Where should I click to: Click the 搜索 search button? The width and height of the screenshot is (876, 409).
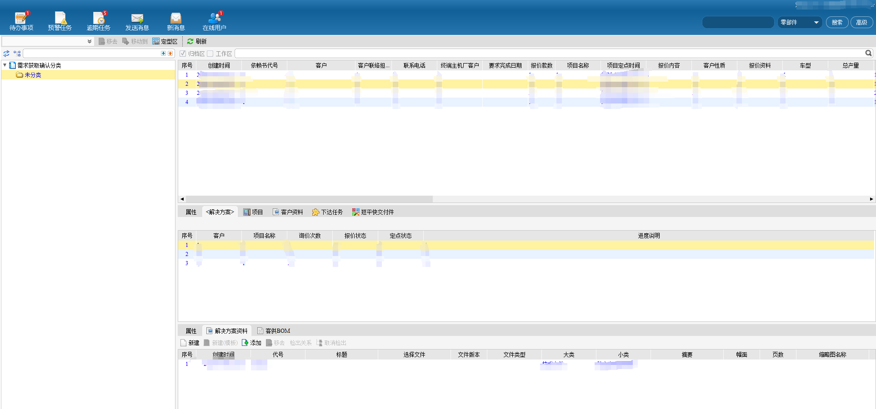coord(837,22)
